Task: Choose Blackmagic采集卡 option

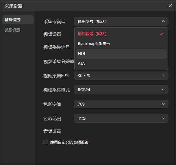Action: point(94,44)
